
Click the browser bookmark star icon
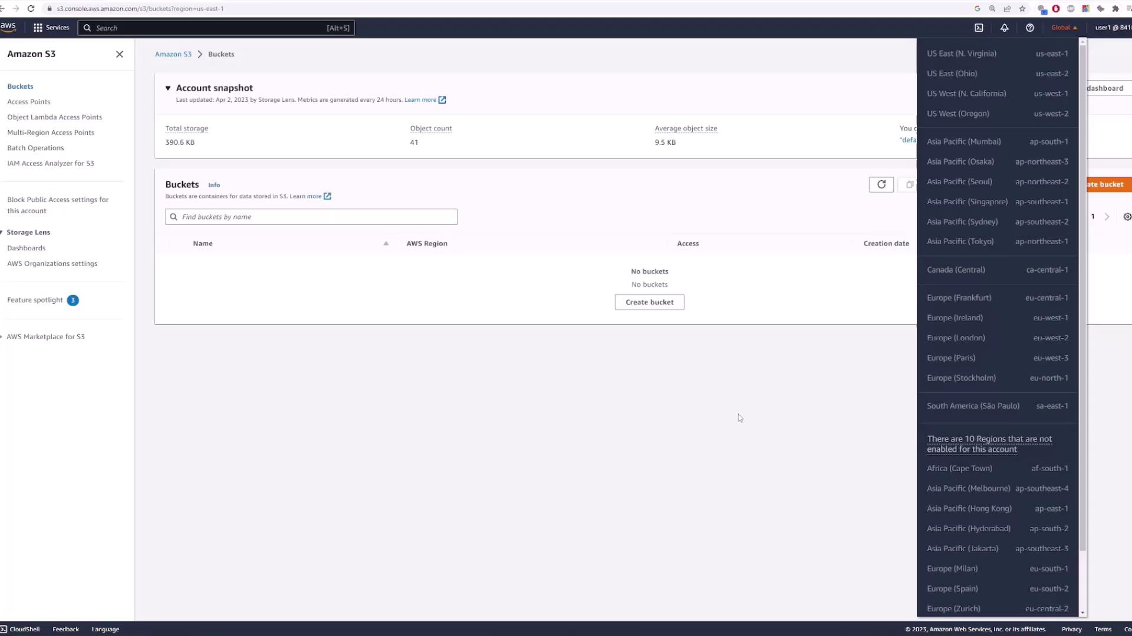click(x=1022, y=9)
